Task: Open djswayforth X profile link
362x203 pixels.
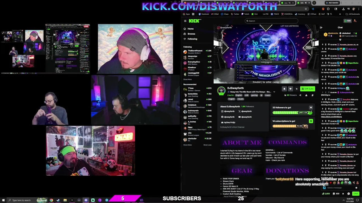Action: (x=245, y=111)
